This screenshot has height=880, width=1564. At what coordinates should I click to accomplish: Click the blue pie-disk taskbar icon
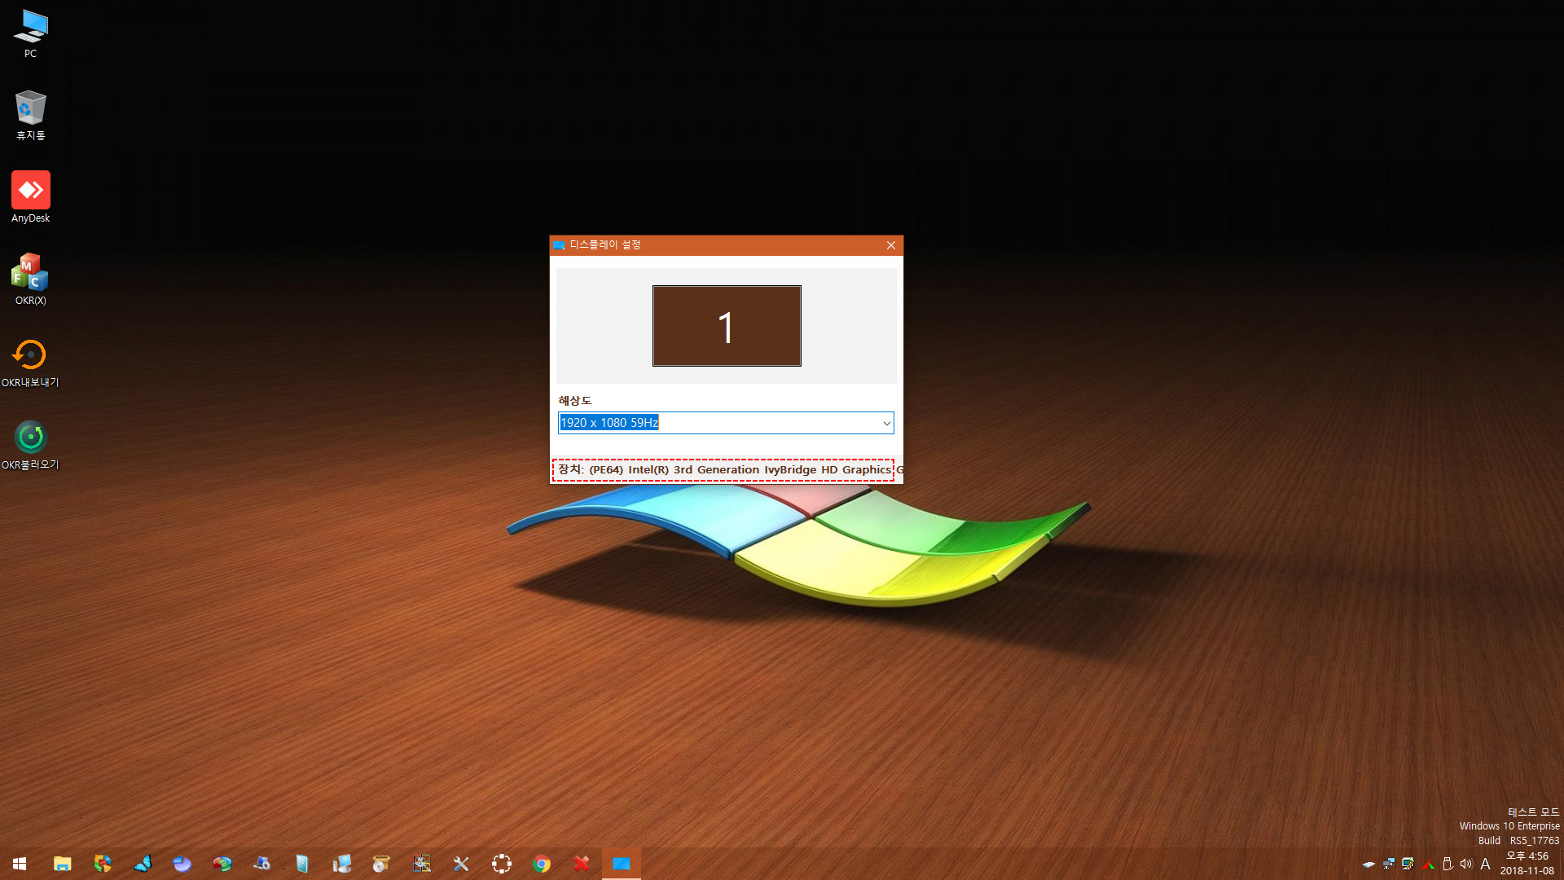tap(182, 864)
